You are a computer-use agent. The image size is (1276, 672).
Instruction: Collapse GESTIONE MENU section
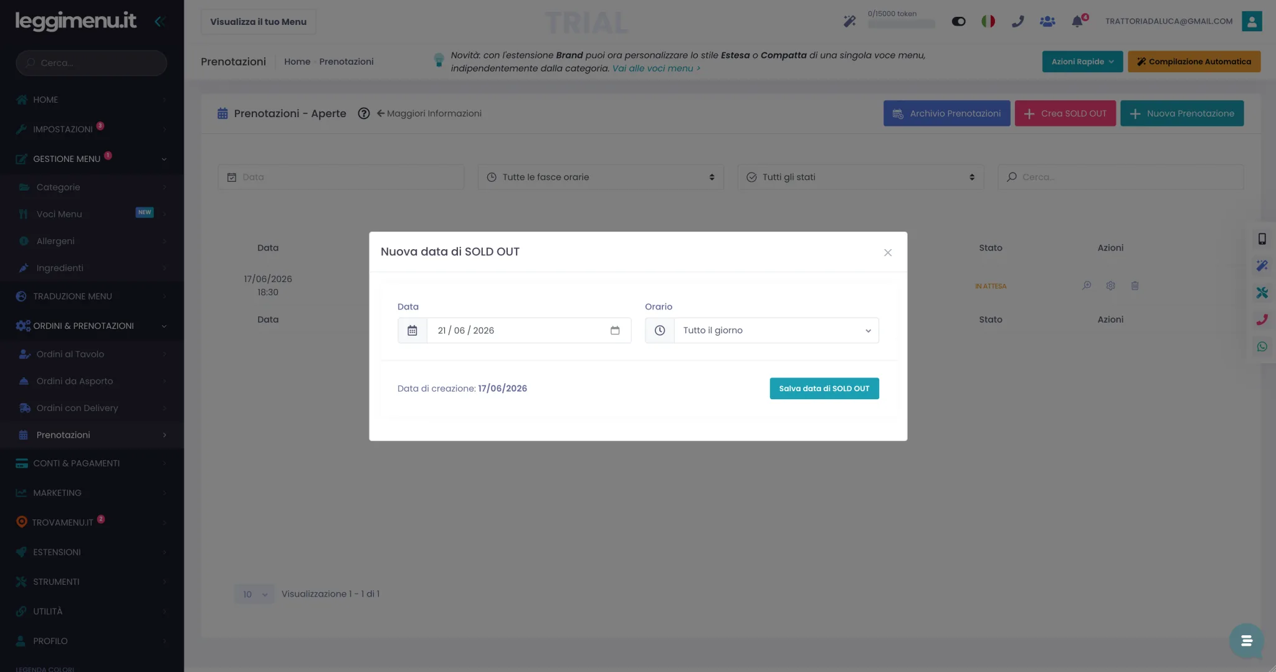pyautogui.click(x=92, y=159)
